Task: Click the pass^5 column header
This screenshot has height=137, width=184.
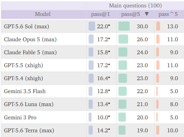Action: [x=168, y=14]
